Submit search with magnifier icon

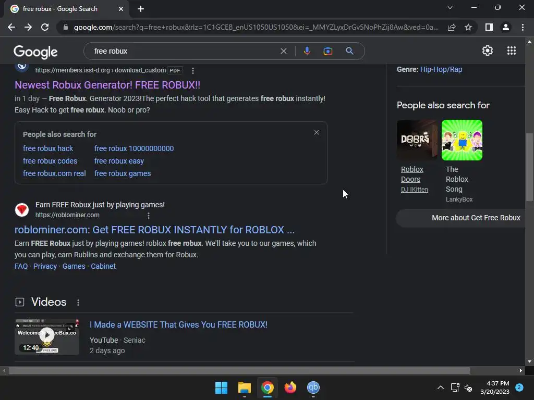point(349,51)
